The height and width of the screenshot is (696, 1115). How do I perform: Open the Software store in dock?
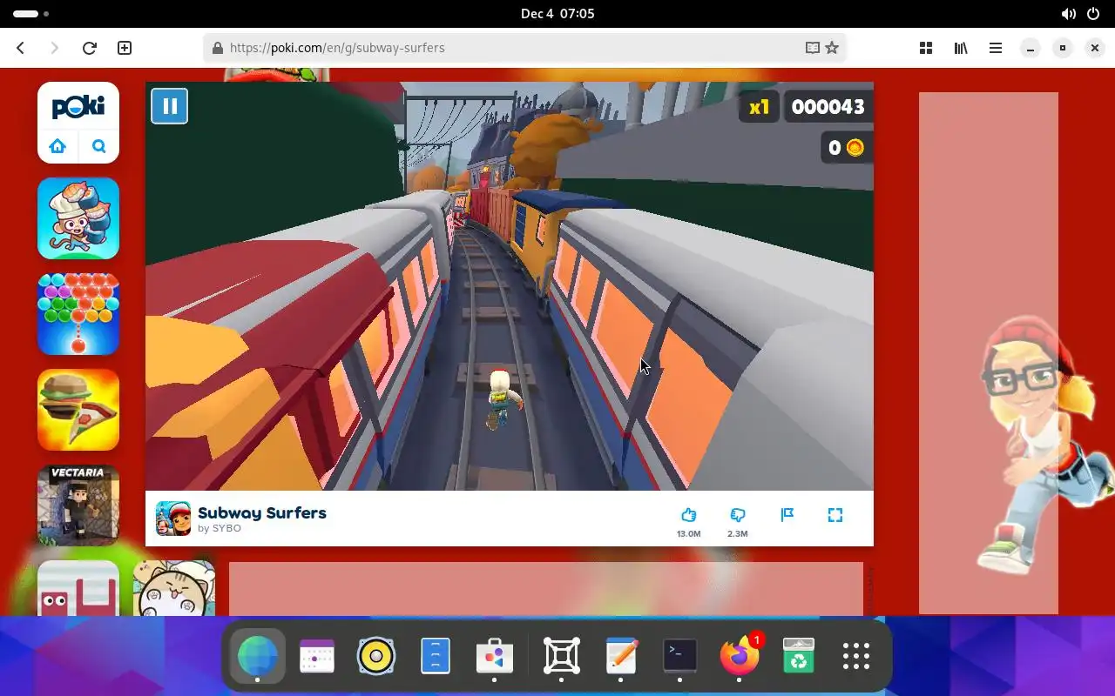495,656
